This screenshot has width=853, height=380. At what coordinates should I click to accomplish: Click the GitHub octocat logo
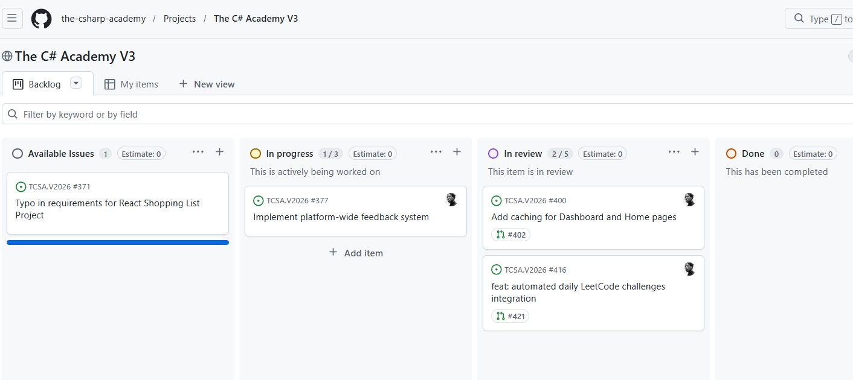pyautogui.click(x=41, y=19)
